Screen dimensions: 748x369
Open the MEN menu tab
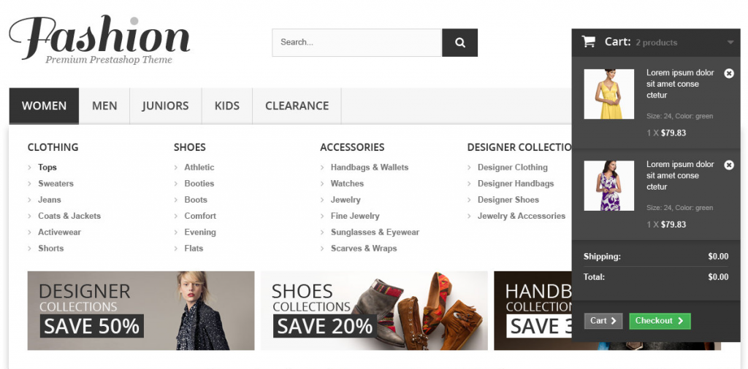[104, 106]
